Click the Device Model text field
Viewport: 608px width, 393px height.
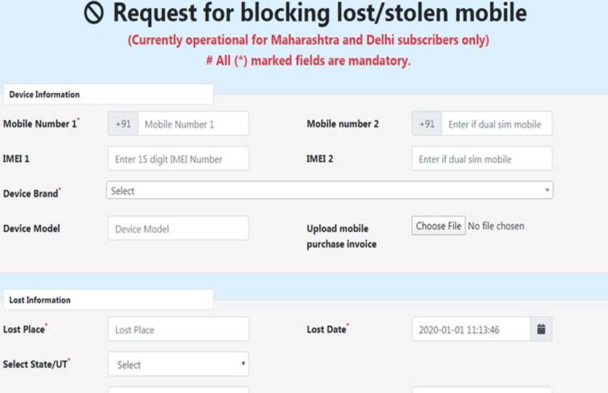[x=178, y=229]
